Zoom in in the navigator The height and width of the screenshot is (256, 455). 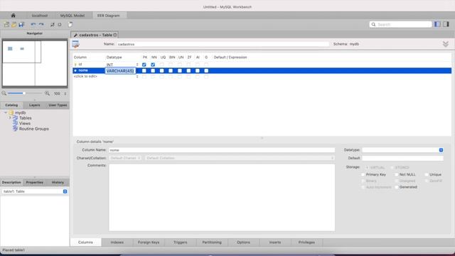(x=47, y=93)
